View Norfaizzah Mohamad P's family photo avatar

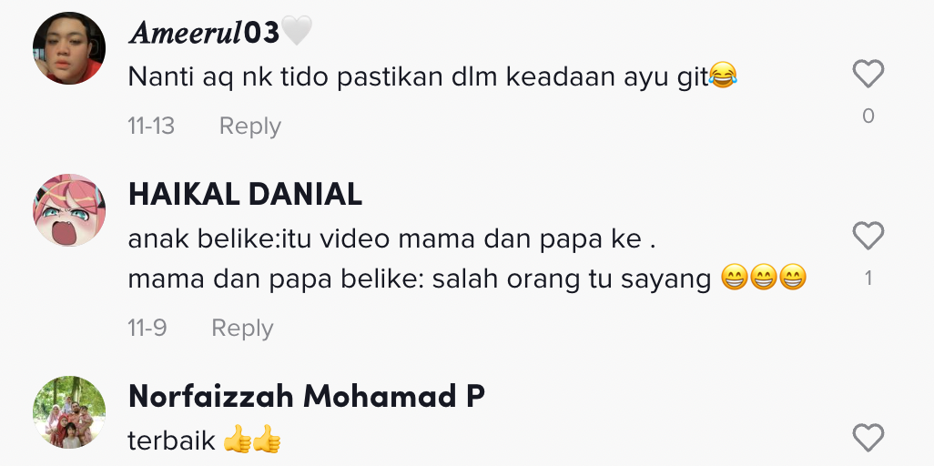click(x=69, y=412)
